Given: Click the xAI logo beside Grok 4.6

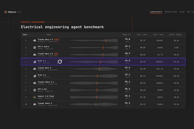Looking at the screenshot, I should coord(35,76).
